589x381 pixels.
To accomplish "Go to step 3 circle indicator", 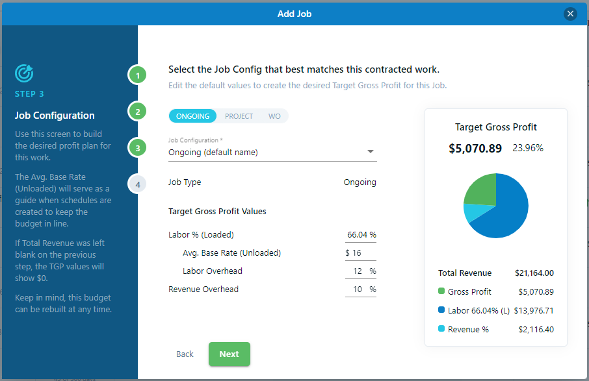I will [x=137, y=148].
